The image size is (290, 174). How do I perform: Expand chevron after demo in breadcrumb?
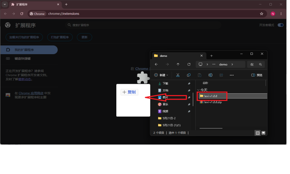(232, 65)
